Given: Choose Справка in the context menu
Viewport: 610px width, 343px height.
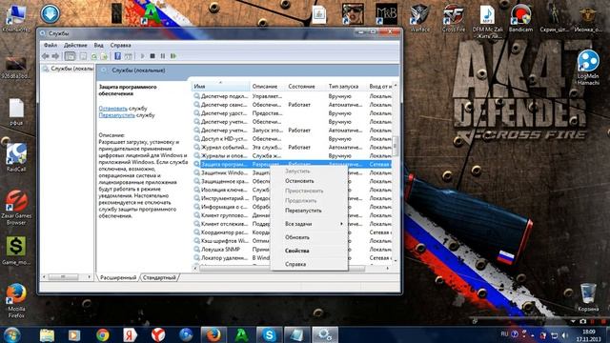Looking at the screenshot, I should 295,264.
